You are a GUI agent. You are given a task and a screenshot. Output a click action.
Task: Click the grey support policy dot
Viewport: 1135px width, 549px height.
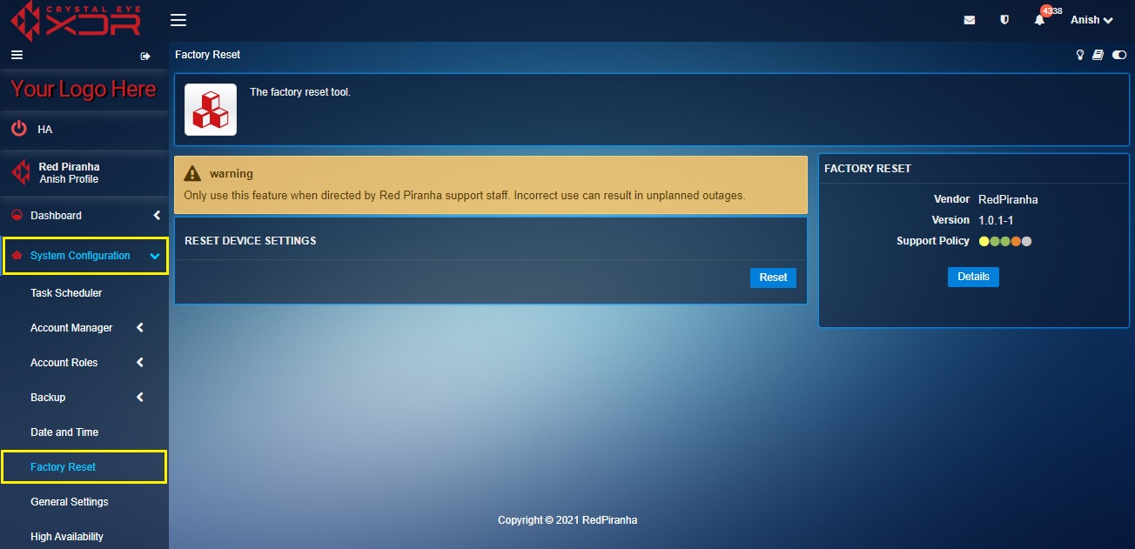[1027, 241]
